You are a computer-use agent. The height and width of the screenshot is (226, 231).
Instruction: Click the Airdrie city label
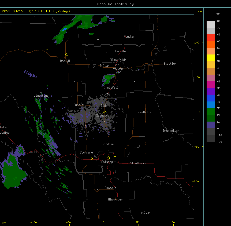(x=108, y=144)
